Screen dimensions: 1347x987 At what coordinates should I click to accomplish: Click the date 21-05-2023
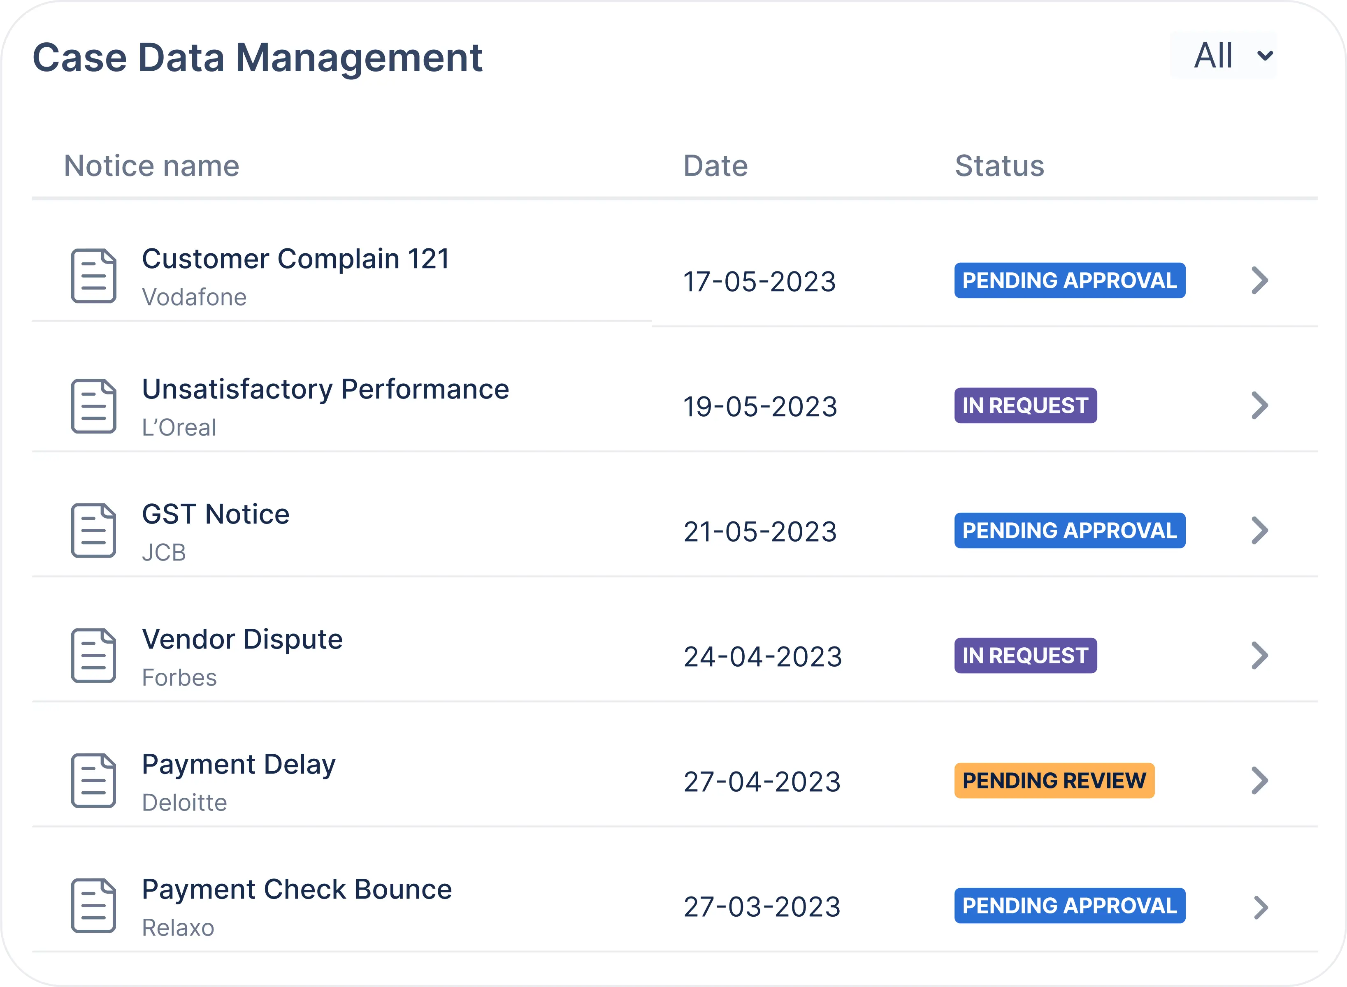click(759, 531)
